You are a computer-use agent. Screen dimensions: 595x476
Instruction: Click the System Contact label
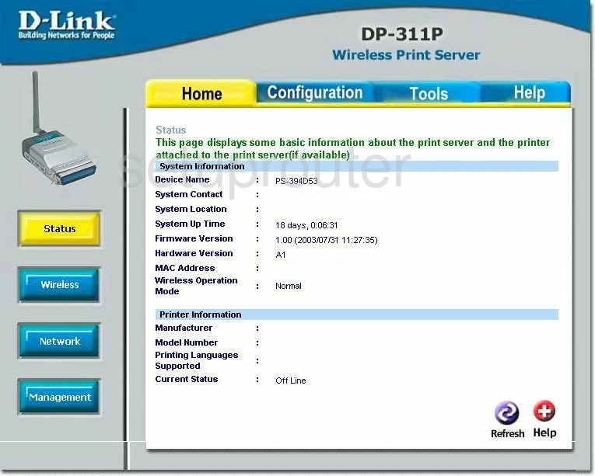pos(188,194)
